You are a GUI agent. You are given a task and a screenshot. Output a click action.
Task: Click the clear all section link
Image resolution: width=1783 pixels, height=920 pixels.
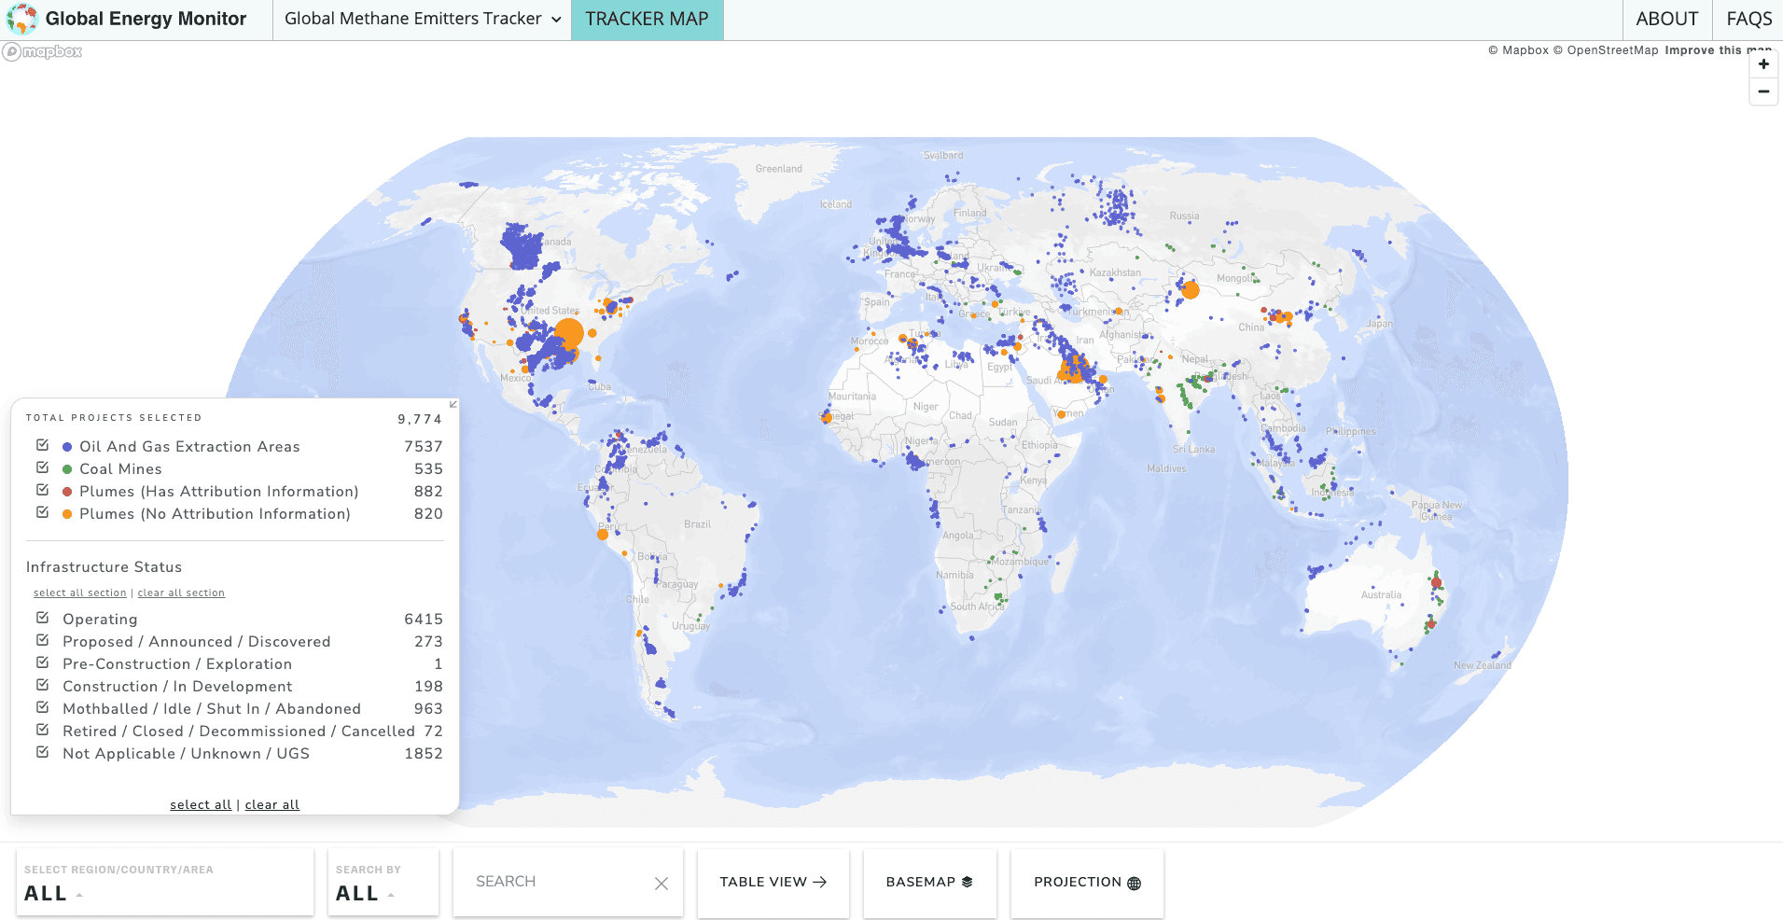[181, 593]
